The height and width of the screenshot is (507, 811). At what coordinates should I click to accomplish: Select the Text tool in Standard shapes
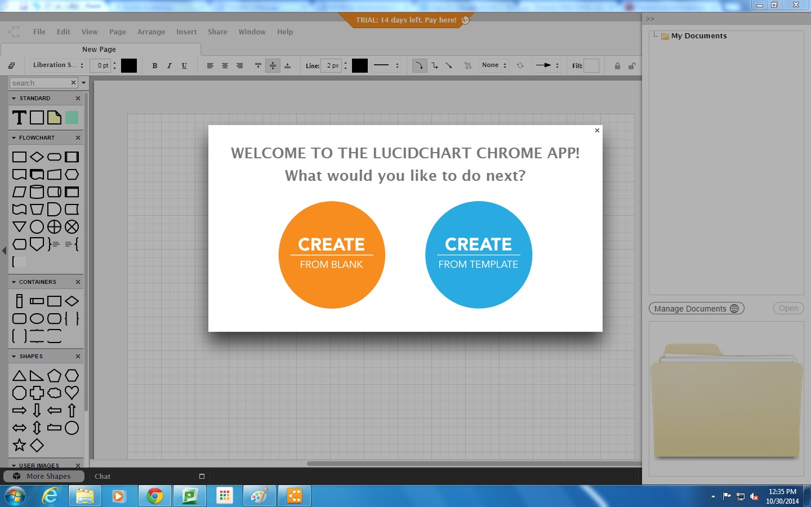19,117
